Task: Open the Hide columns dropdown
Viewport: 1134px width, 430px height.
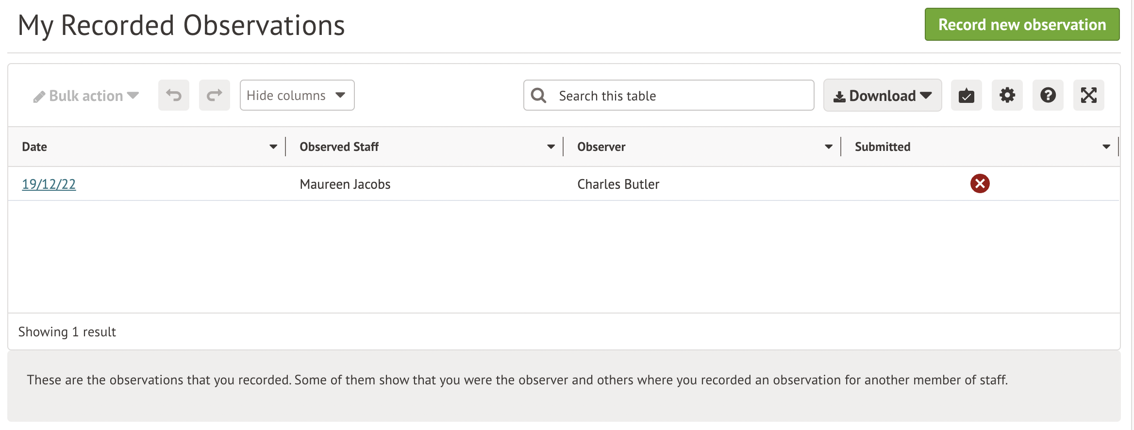Action: pos(297,95)
